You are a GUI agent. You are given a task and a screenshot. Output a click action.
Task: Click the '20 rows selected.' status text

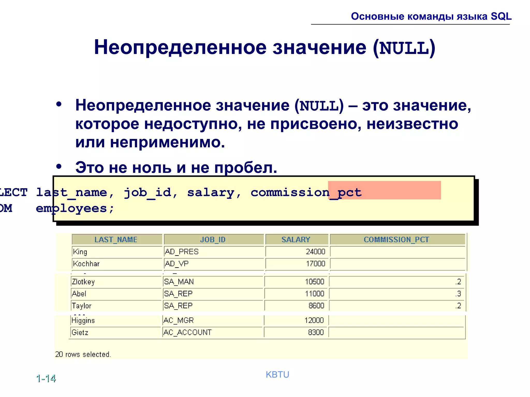tap(83, 354)
